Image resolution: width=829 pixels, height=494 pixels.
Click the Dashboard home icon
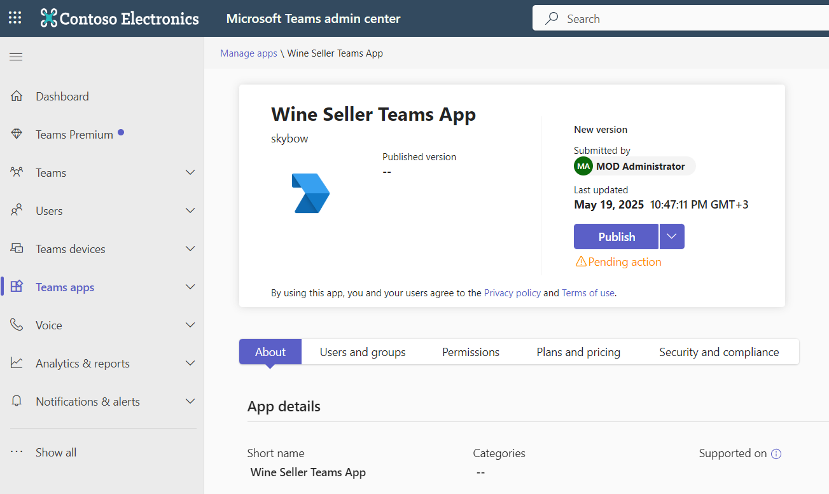pyautogui.click(x=17, y=97)
